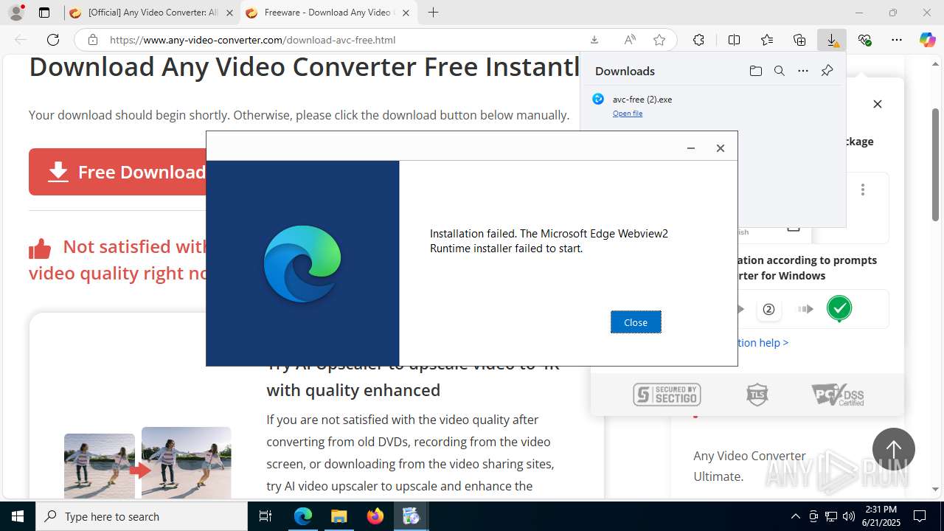Image resolution: width=944 pixels, height=531 pixels.
Task: Select the Freeware - Download Any Video tab
Action: click(327, 13)
